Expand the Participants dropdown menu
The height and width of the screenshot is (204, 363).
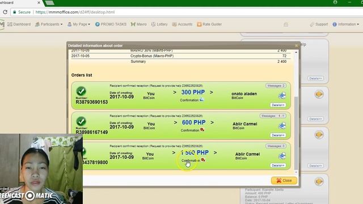tap(49, 24)
